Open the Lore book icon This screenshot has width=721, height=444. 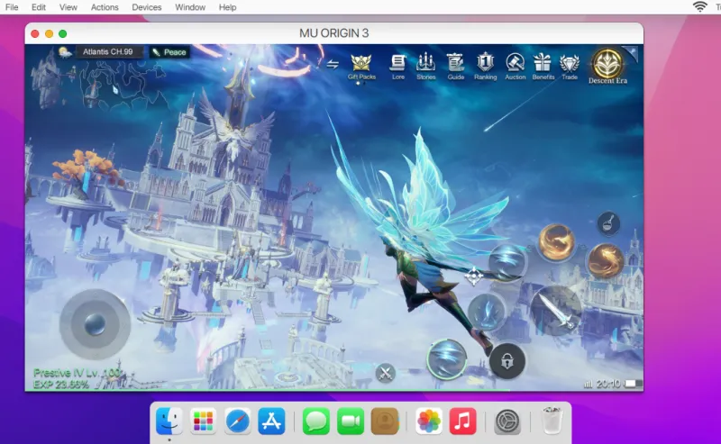point(398,66)
